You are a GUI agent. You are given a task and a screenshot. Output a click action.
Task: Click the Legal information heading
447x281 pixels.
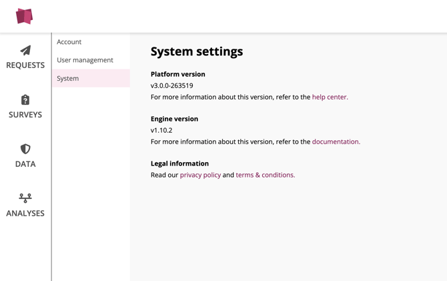pos(179,164)
